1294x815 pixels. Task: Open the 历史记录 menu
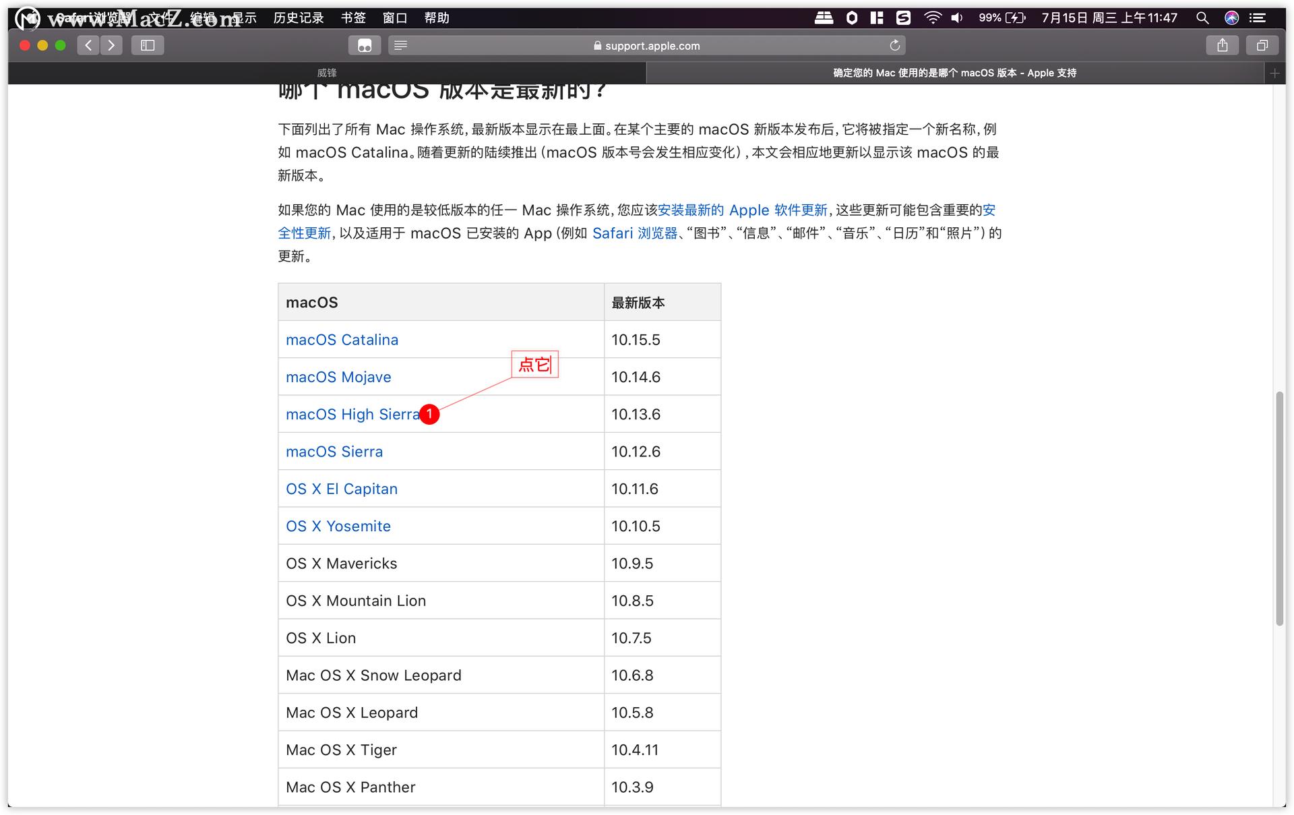297,18
